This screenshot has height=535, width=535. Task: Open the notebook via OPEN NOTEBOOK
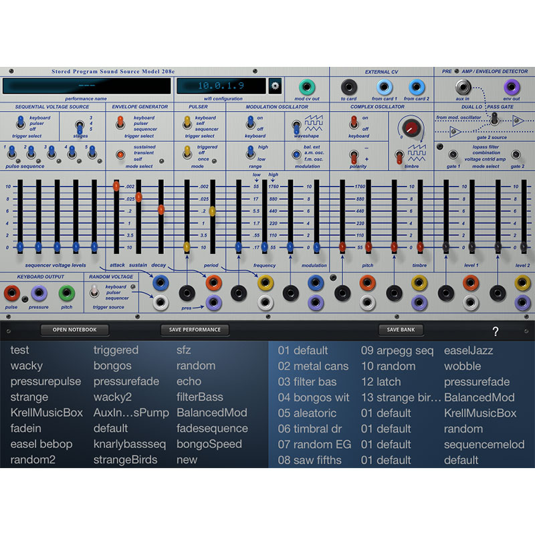pyautogui.click(x=76, y=329)
